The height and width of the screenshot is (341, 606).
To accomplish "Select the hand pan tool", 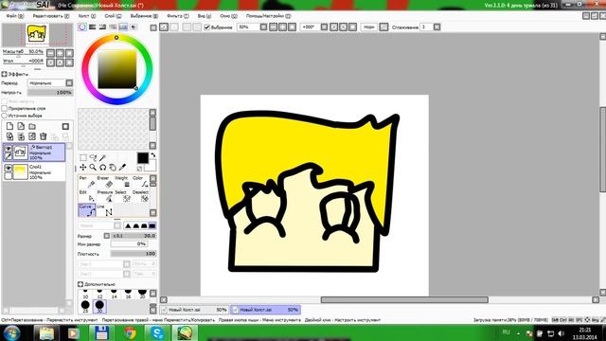I will click(x=113, y=168).
